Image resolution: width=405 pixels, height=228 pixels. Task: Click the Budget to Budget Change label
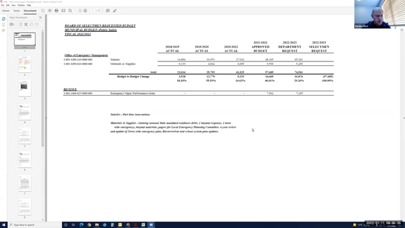[x=133, y=77]
